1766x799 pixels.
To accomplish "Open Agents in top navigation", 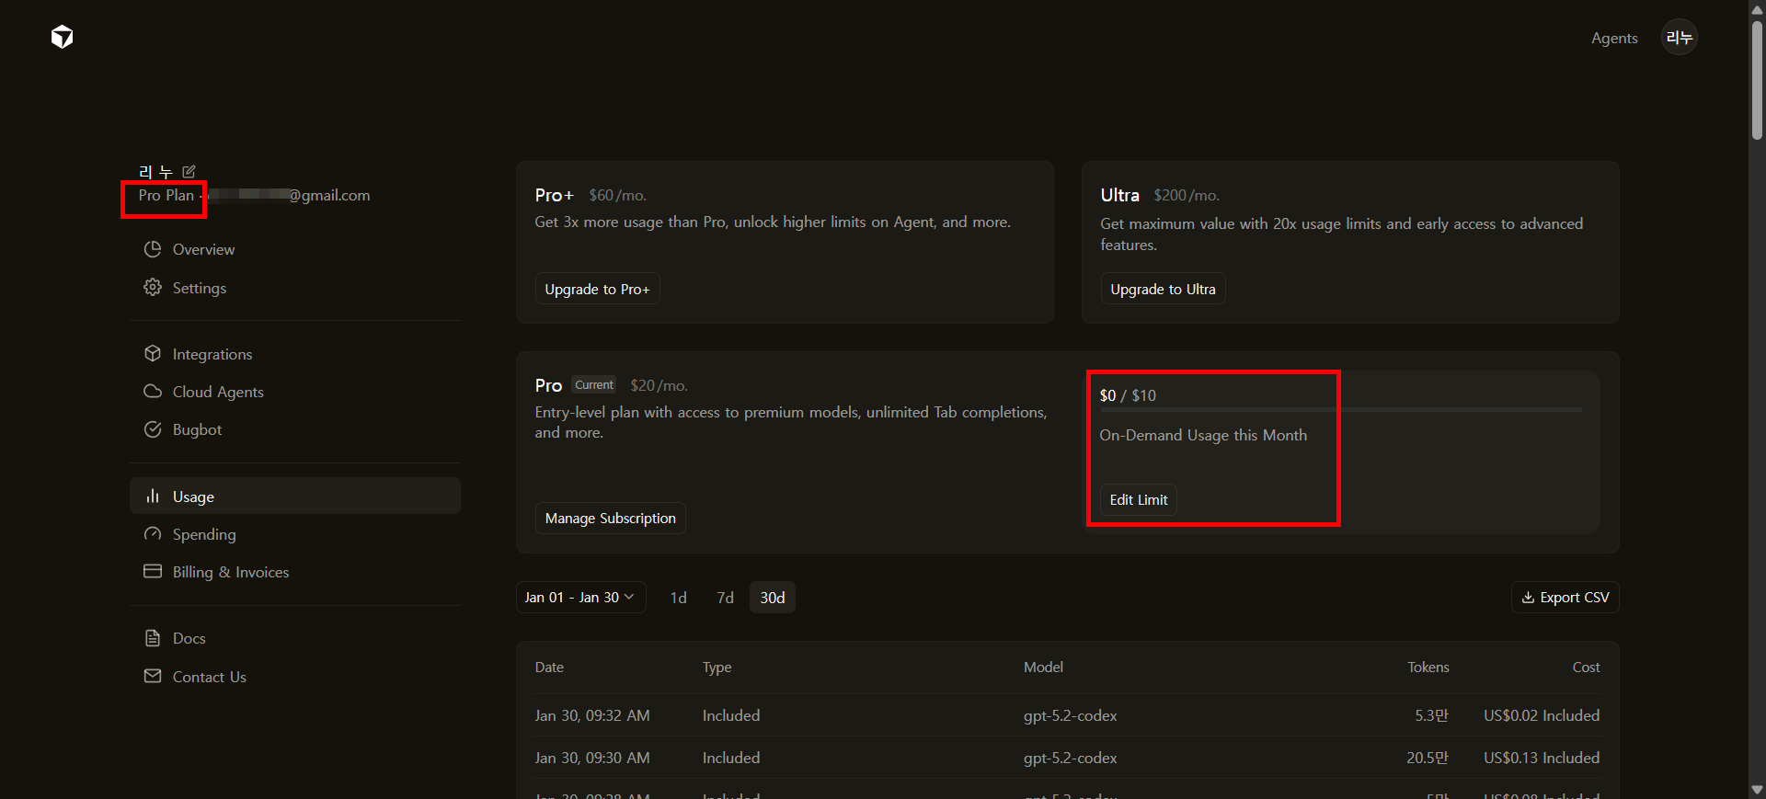I will tap(1614, 38).
